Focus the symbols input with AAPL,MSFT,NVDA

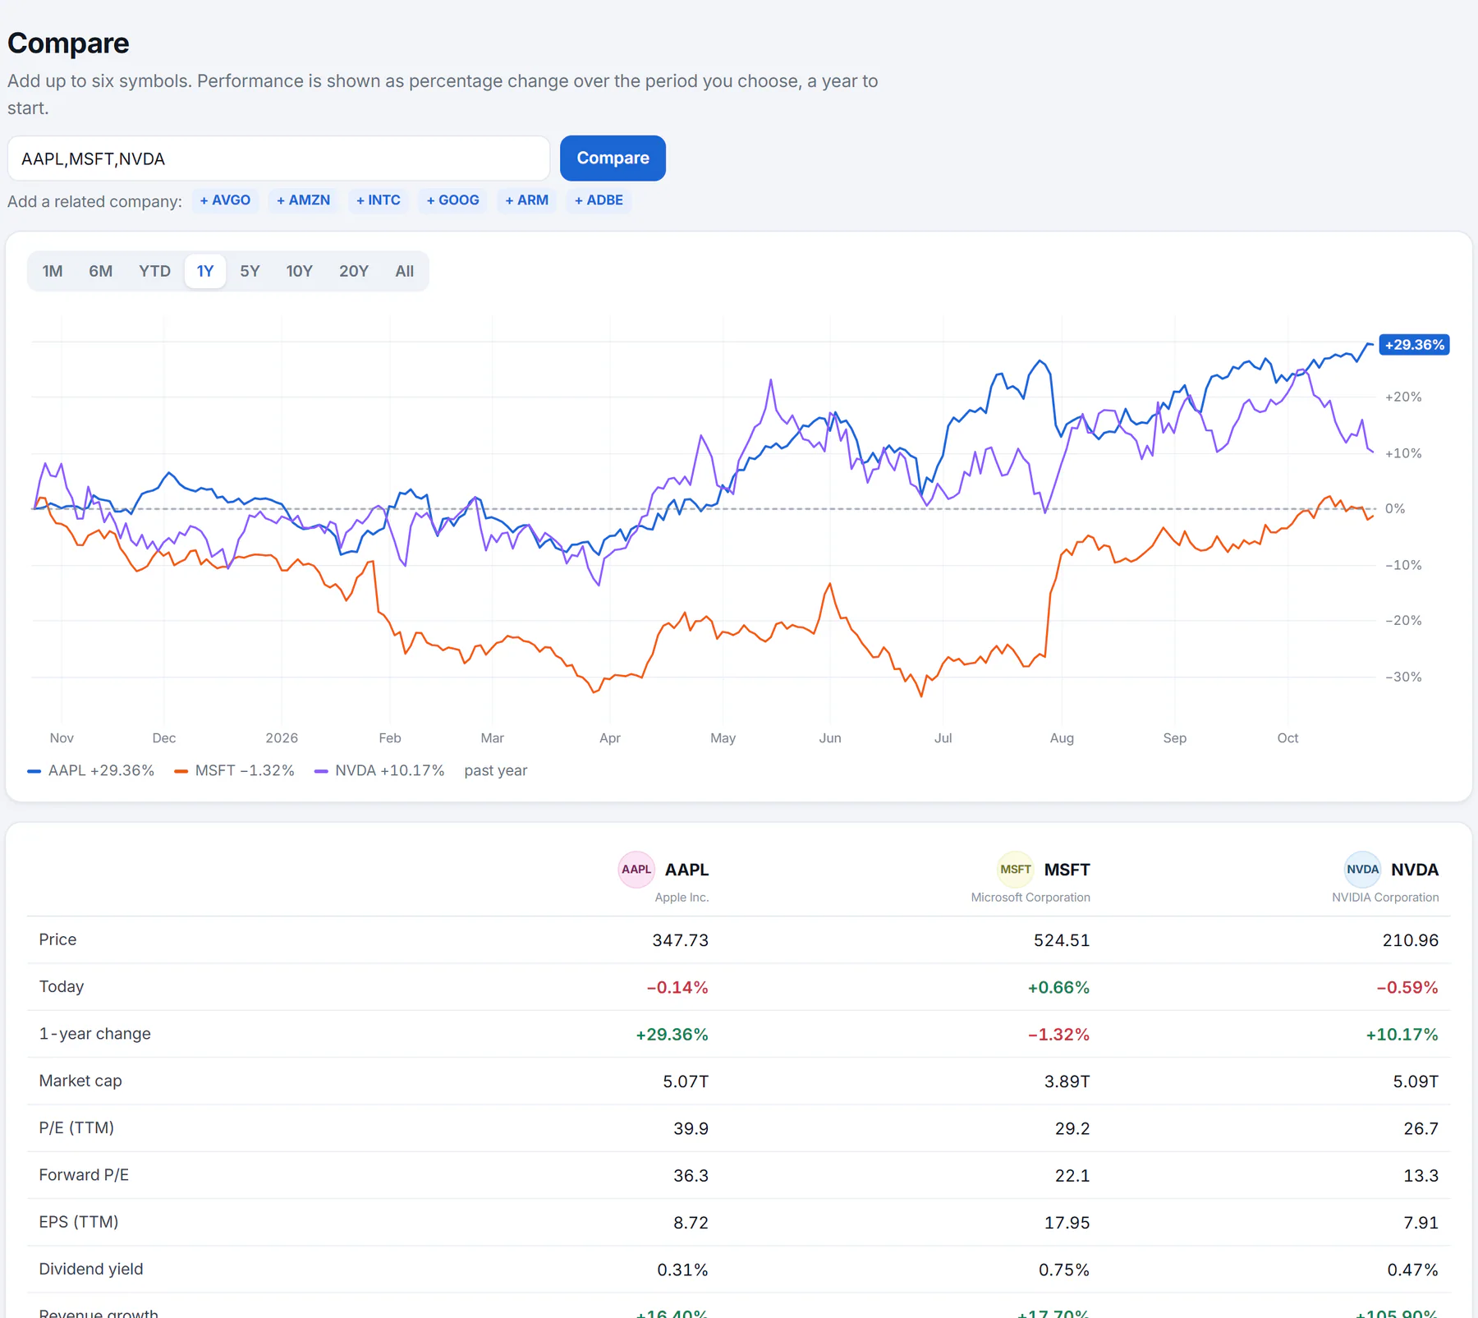pos(278,158)
